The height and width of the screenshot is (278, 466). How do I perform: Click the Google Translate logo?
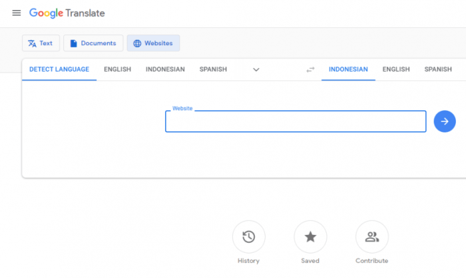coord(67,13)
